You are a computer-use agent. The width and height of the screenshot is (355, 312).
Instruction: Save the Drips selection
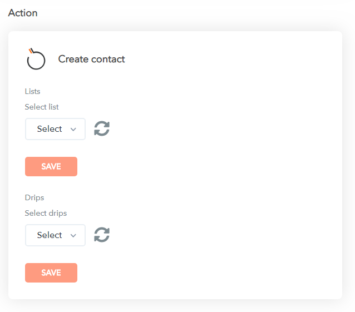tap(51, 273)
